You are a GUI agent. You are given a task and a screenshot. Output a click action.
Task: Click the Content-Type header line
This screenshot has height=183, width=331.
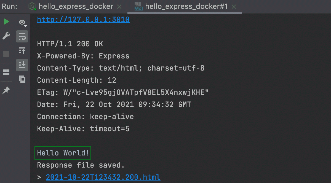(121, 68)
